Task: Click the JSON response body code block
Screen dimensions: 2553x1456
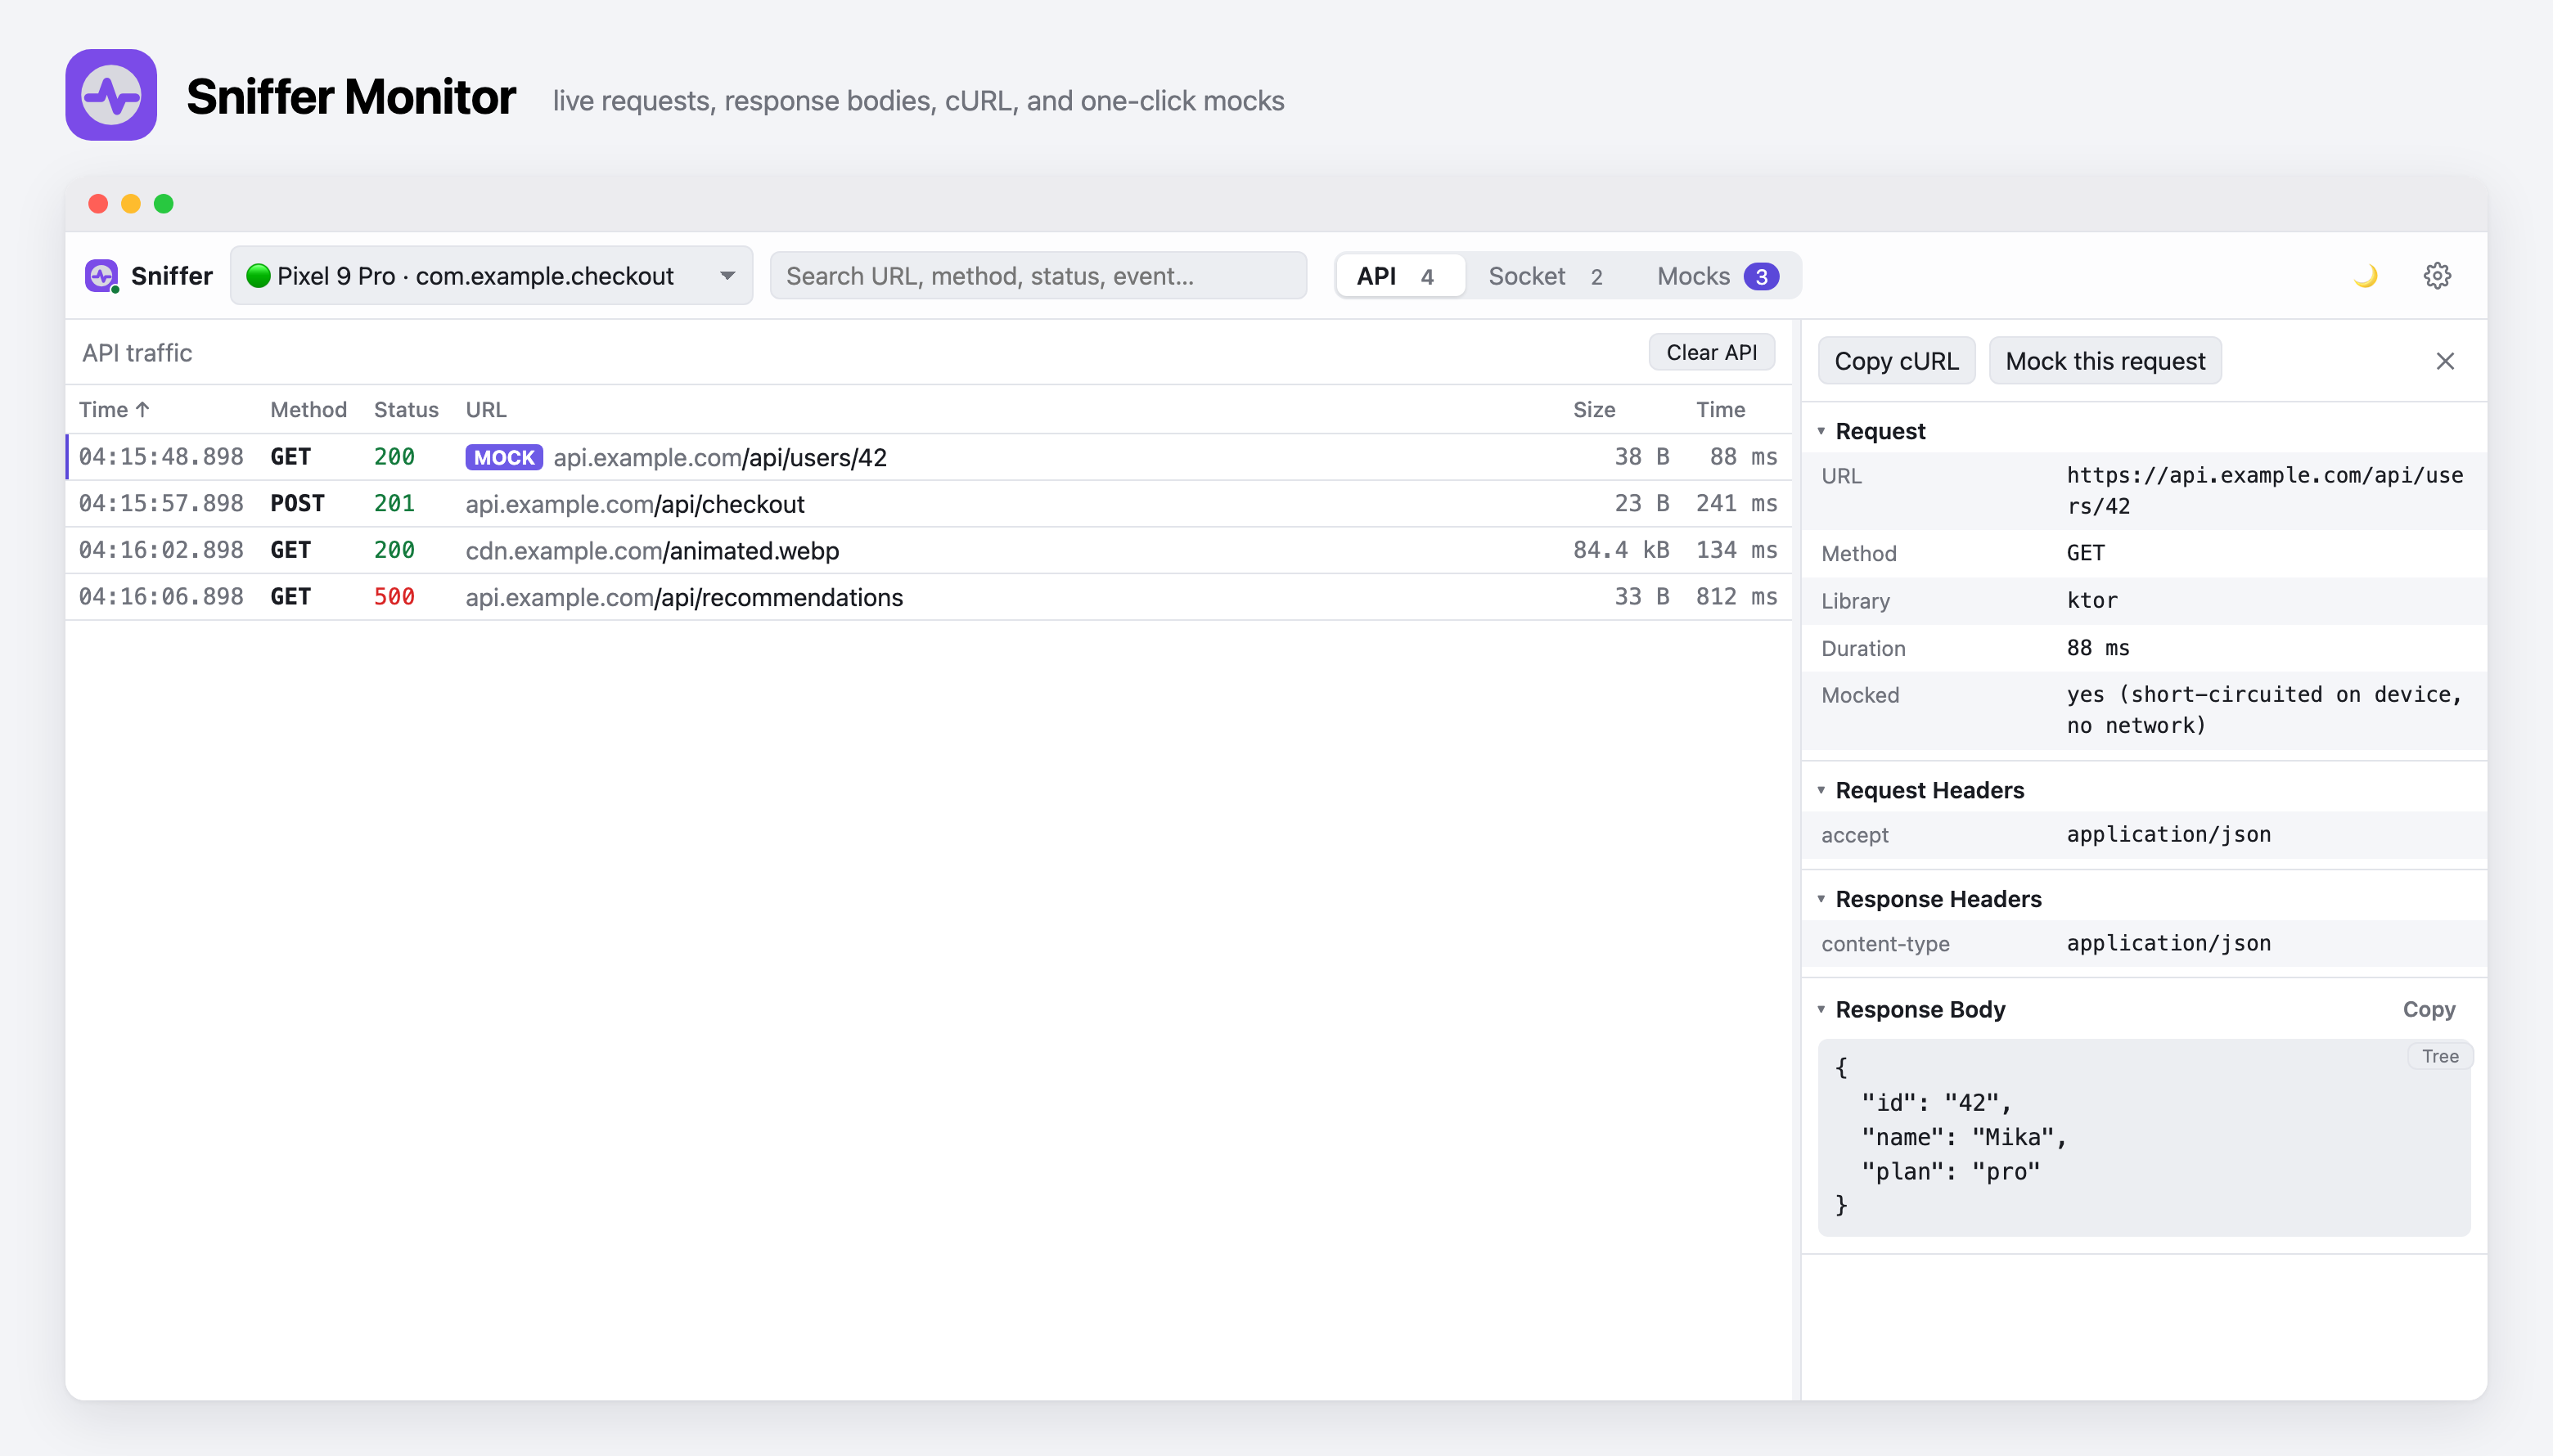Action: pyautogui.click(x=2144, y=1137)
